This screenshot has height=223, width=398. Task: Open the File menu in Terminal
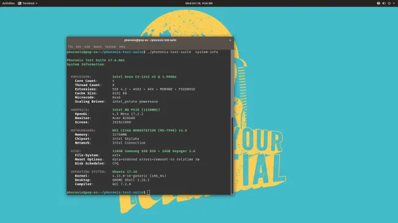[70, 46]
